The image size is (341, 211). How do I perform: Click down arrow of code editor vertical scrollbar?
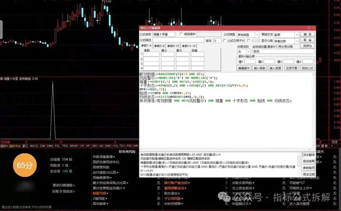tap(314, 145)
